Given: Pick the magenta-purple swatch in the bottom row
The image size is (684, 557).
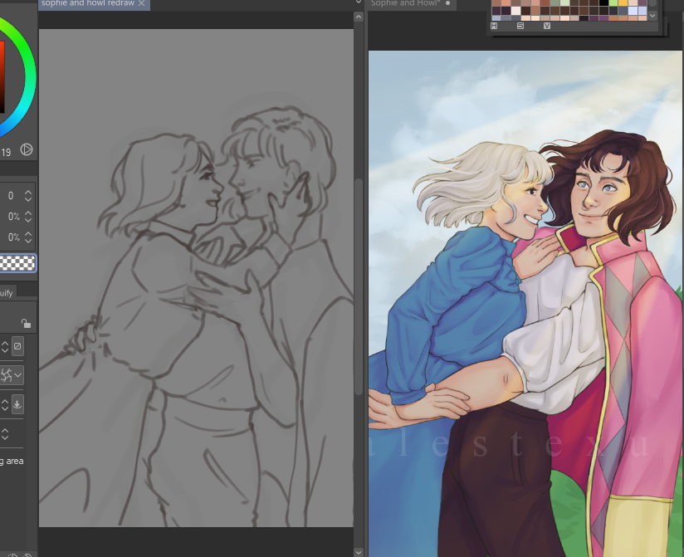Looking at the screenshot, I should coord(603,18).
